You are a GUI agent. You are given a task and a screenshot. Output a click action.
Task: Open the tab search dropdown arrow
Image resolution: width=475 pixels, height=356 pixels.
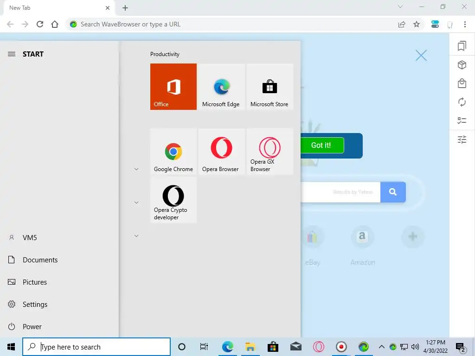400,6
